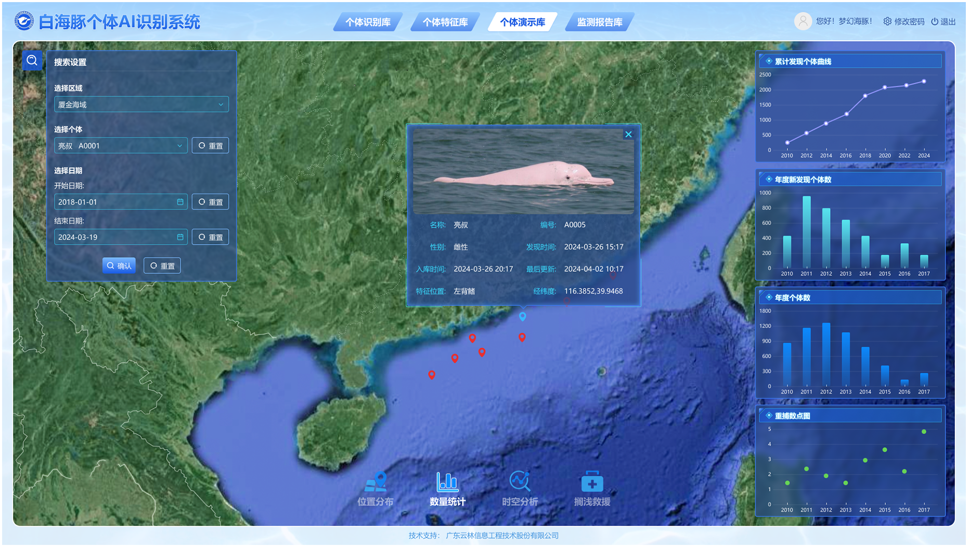Click the 确认 confirm button
This screenshot has height=546, width=969.
pyautogui.click(x=119, y=266)
